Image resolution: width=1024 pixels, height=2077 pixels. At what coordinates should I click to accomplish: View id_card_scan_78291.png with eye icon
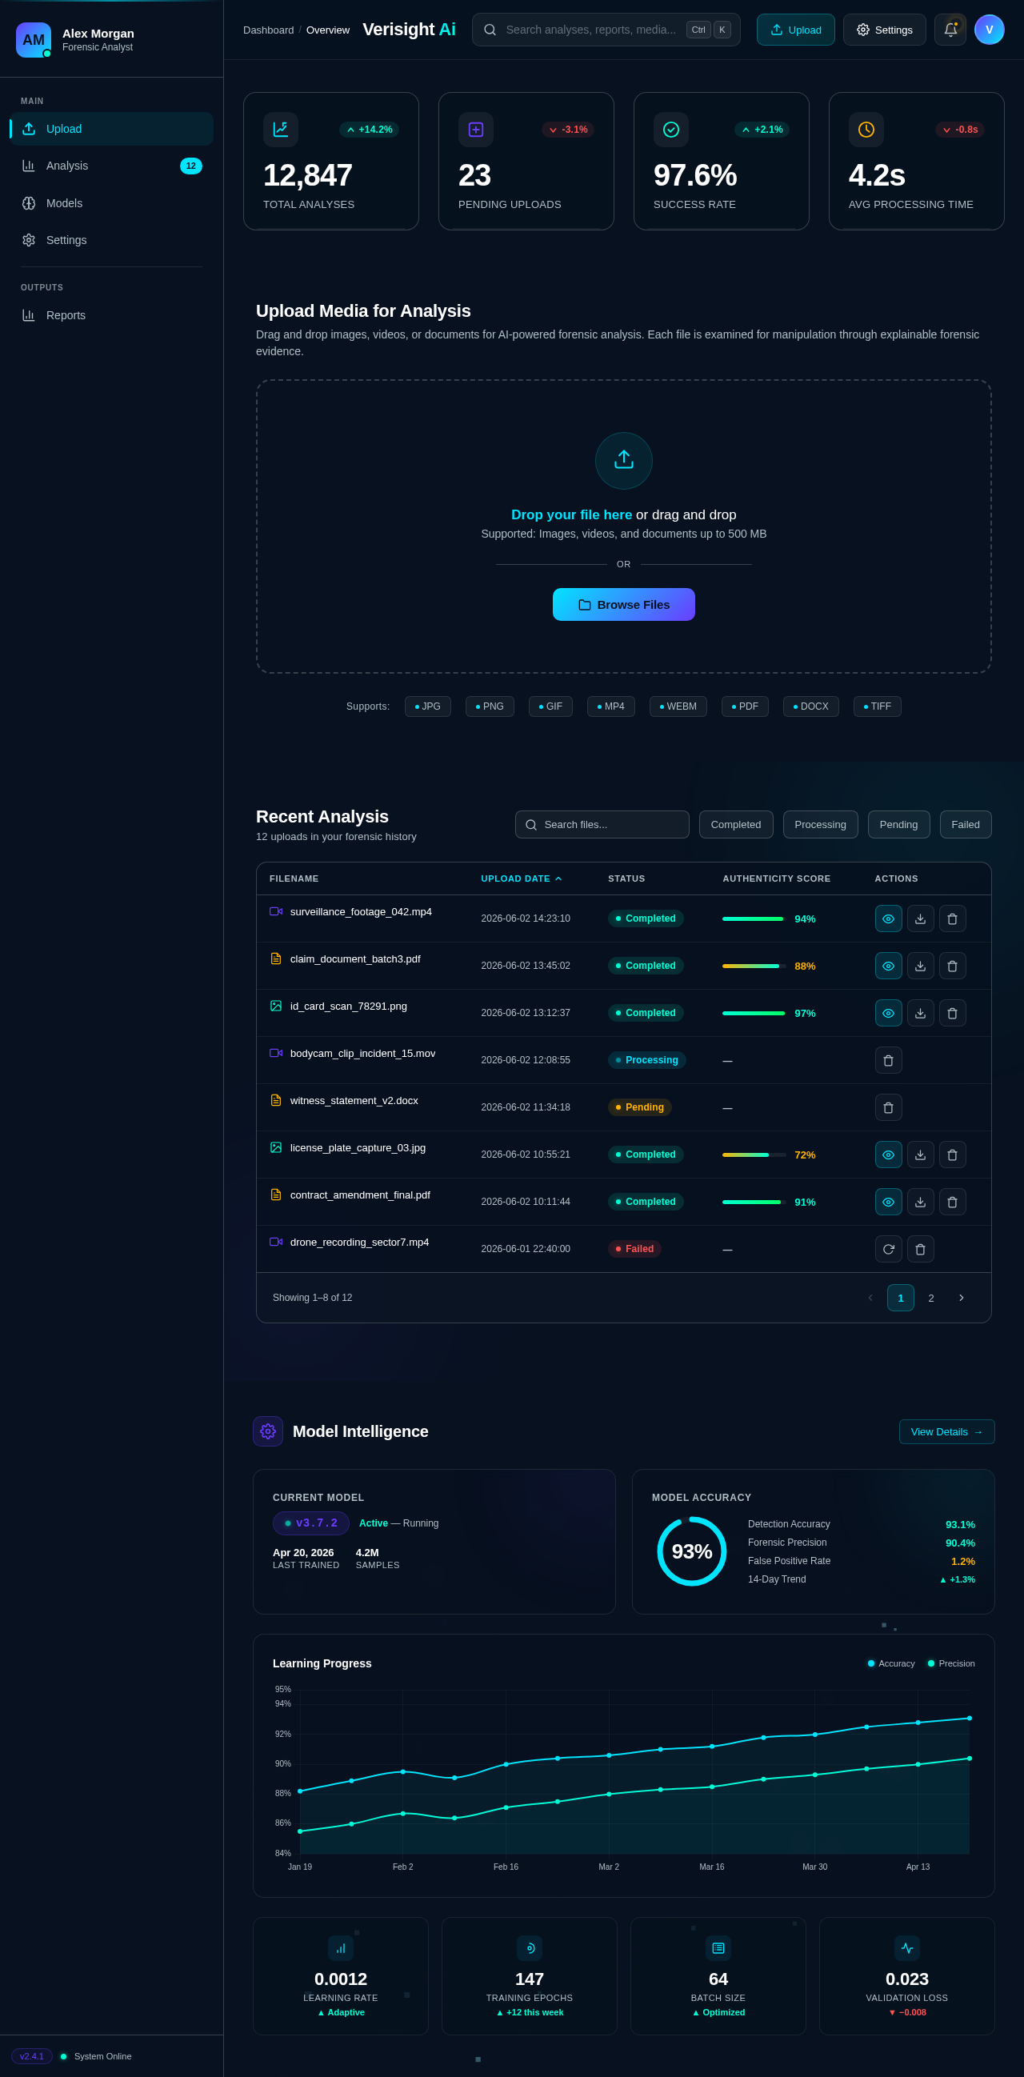click(x=888, y=1013)
